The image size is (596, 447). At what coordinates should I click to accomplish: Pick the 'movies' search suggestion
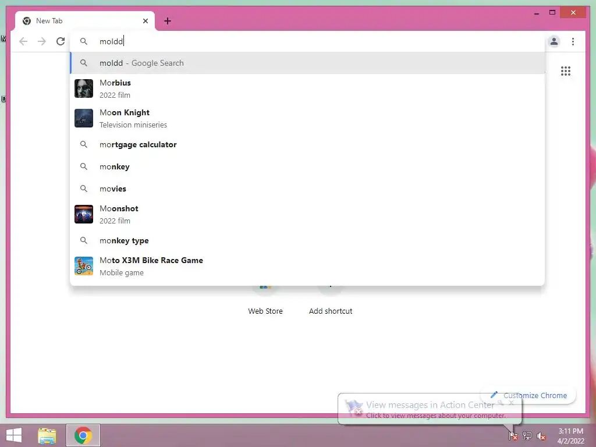pyautogui.click(x=307, y=189)
